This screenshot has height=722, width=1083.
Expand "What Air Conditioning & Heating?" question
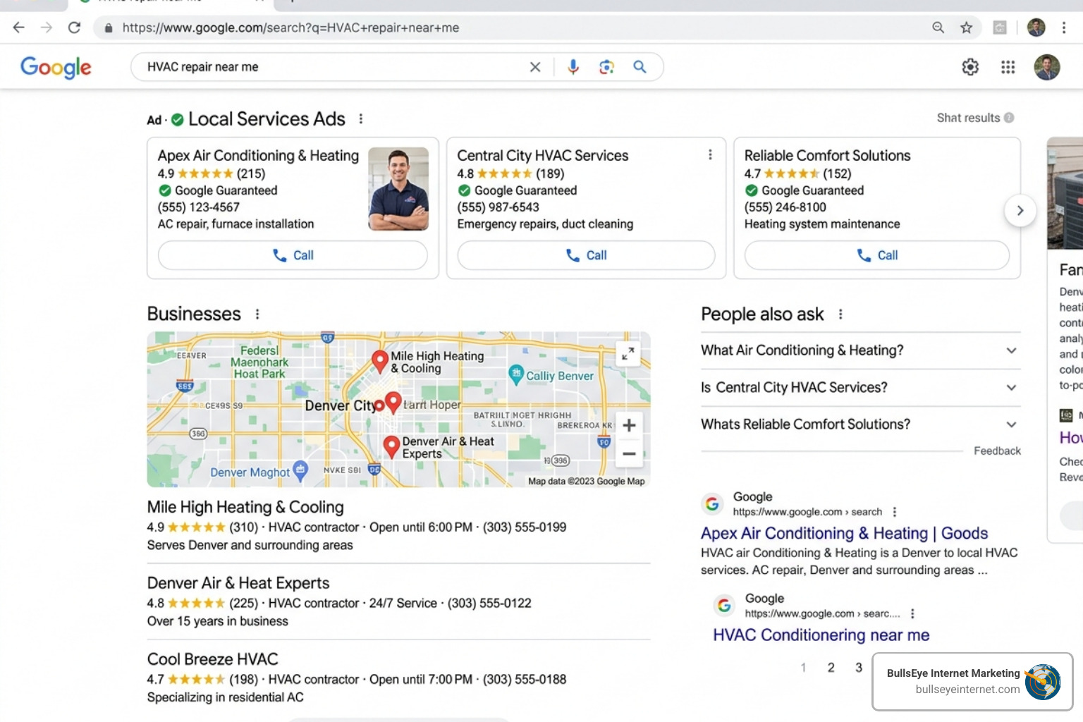pos(860,350)
